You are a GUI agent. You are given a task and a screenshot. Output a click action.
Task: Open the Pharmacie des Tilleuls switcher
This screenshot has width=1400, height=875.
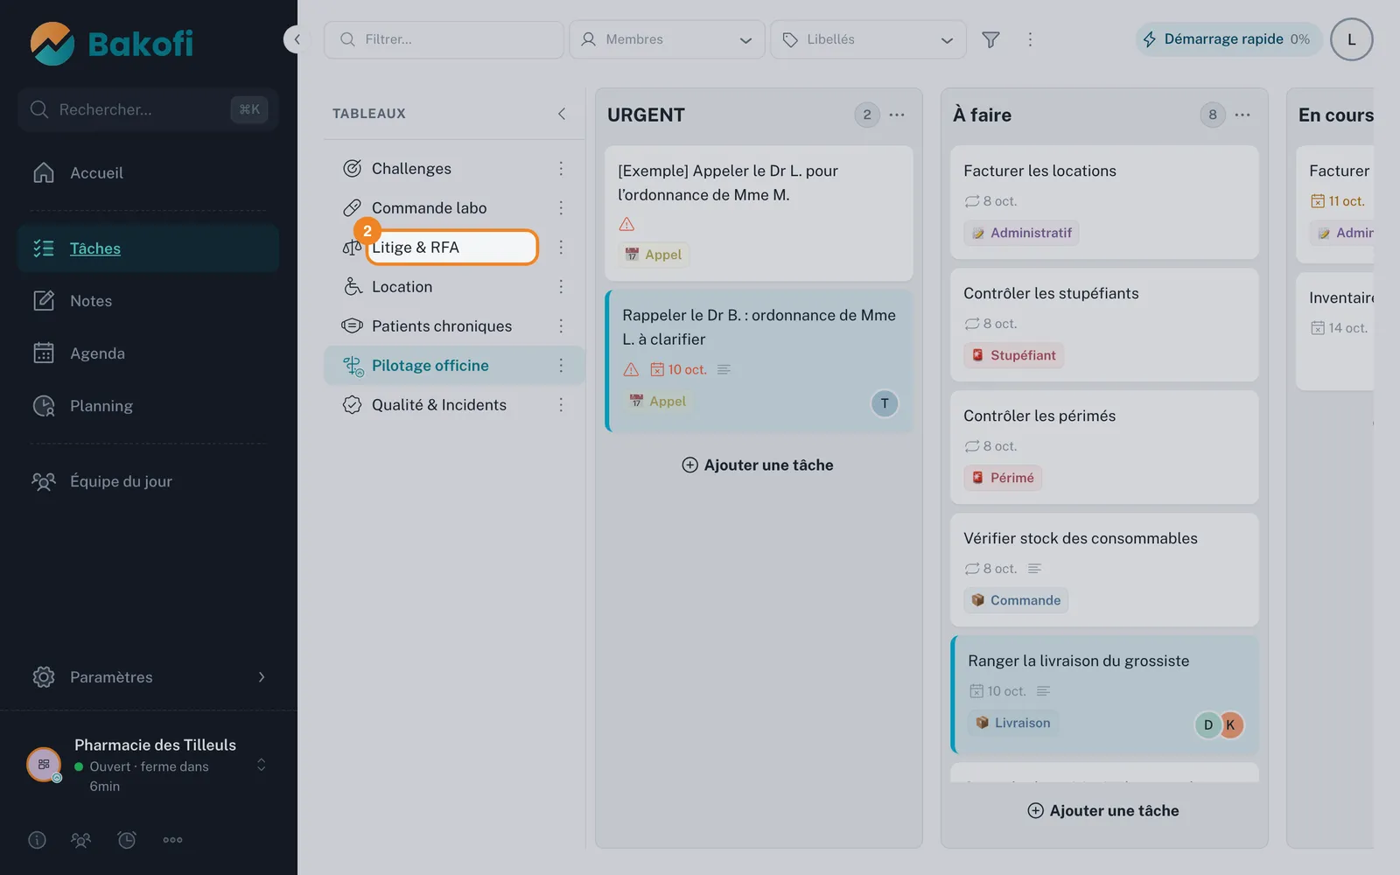coord(149,765)
